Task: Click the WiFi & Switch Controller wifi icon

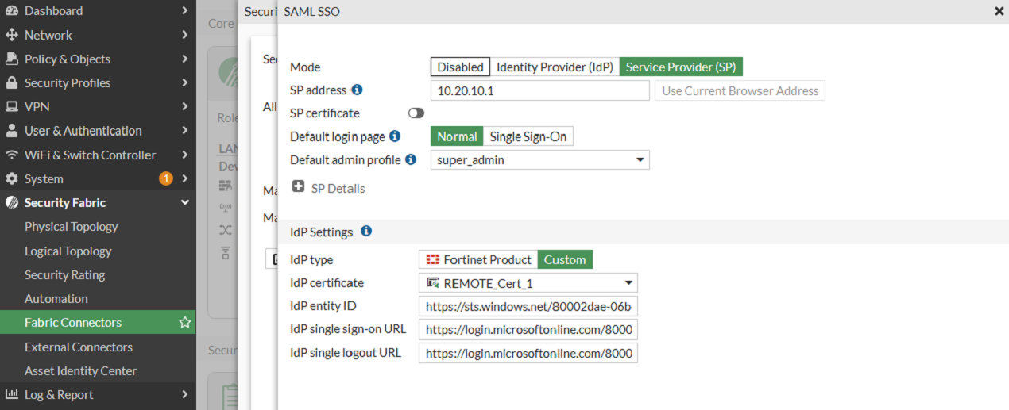Action: [12, 155]
